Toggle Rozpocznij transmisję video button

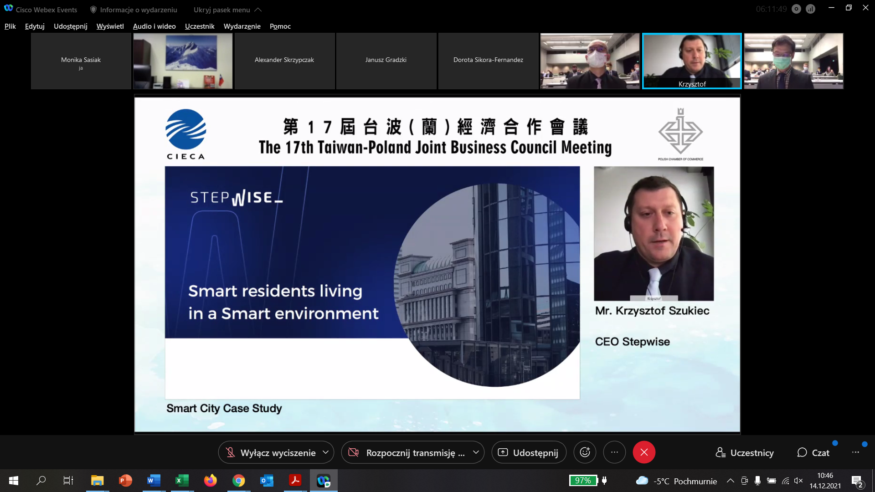(407, 453)
